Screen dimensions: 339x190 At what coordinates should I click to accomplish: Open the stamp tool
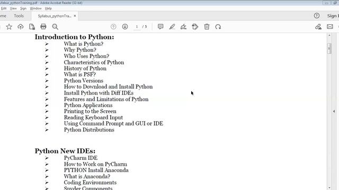pyautogui.click(x=195, y=27)
